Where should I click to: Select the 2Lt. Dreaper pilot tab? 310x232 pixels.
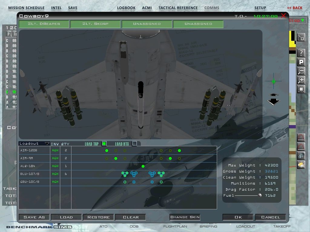(x=44, y=24)
